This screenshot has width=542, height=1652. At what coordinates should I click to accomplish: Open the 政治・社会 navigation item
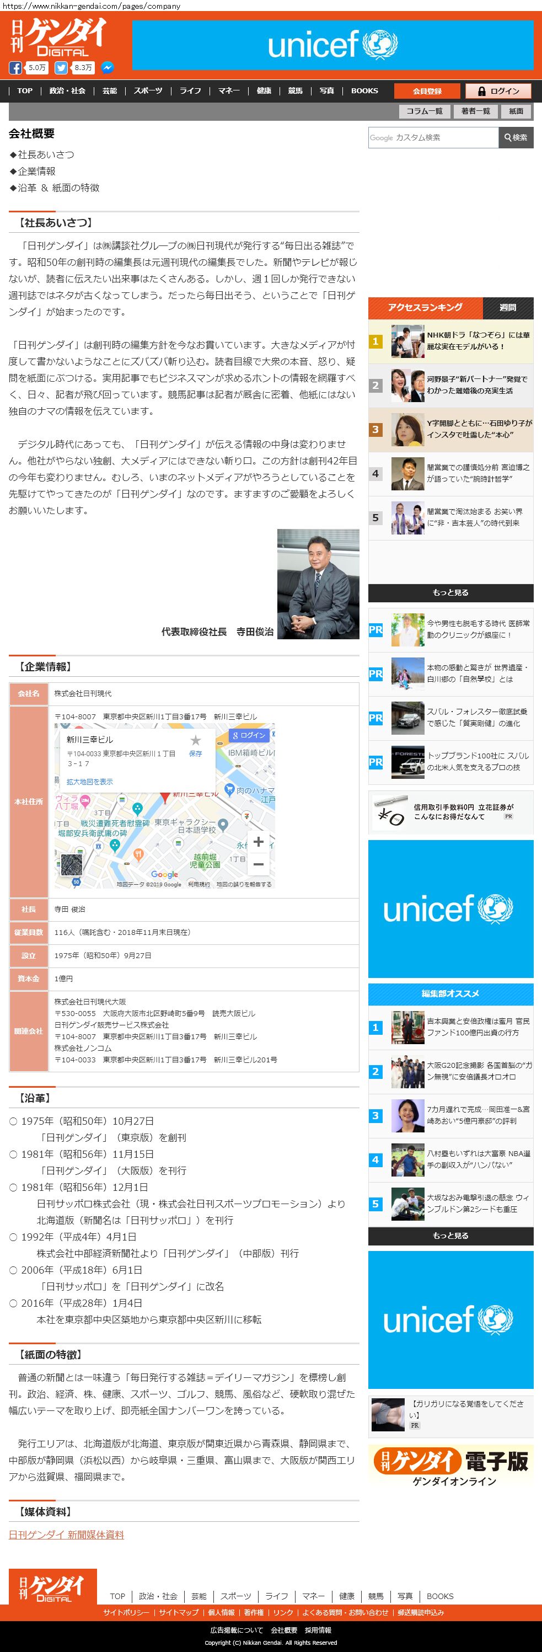[x=67, y=90]
